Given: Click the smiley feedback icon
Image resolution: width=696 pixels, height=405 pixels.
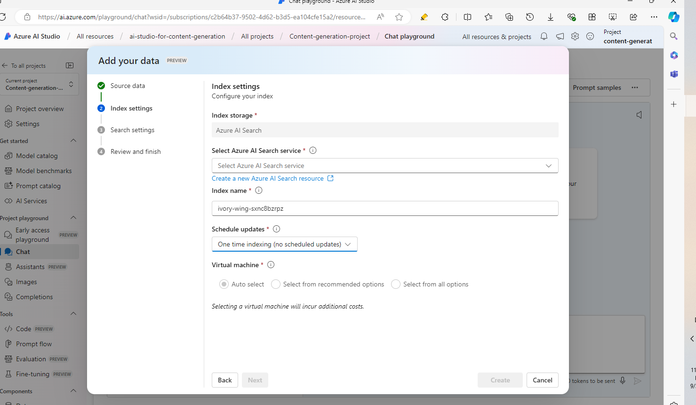Looking at the screenshot, I should pyautogui.click(x=590, y=36).
